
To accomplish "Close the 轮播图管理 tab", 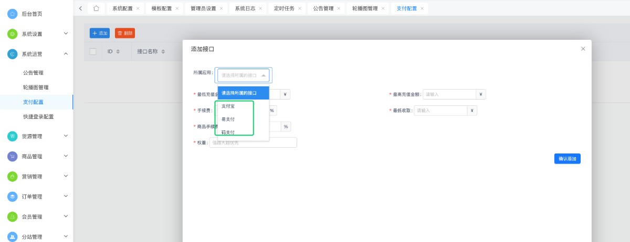I will click(x=383, y=8).
